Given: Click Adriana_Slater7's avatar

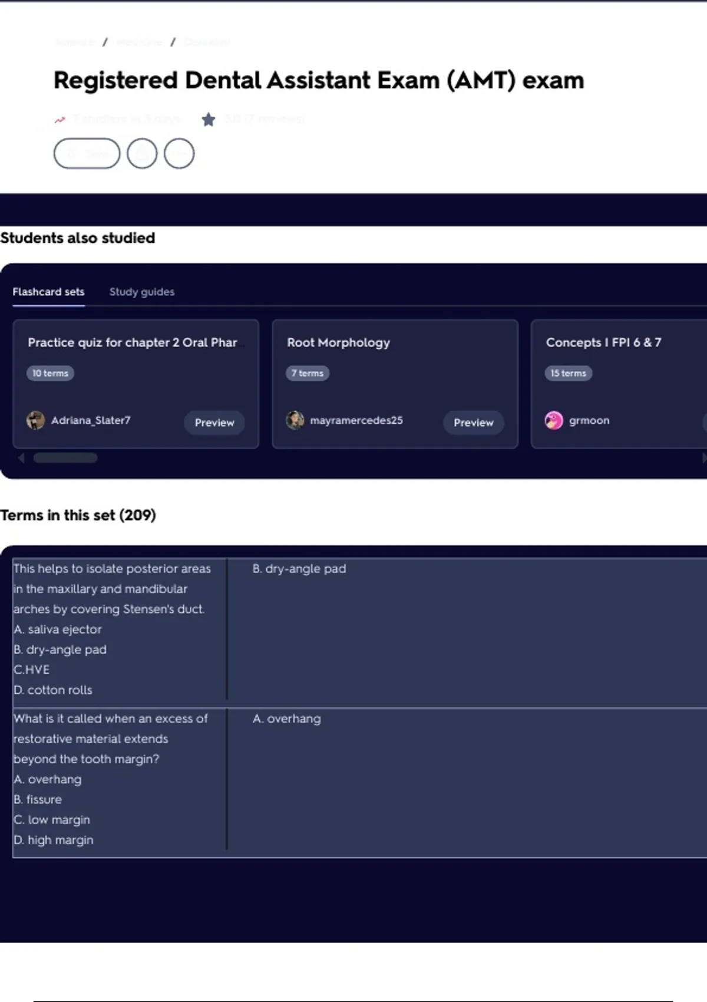Looking at the screenshot, I should pos(35,420).
